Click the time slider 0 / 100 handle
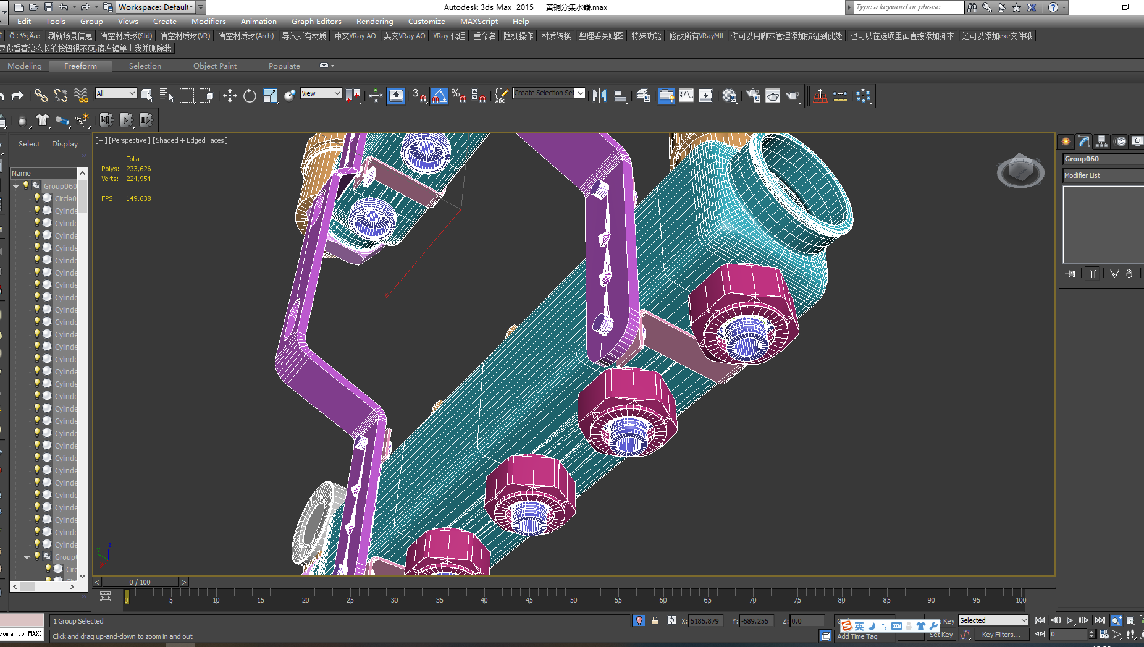Image resolution: width=1144 pixels, height=647 pixels. tap(140, 581)
